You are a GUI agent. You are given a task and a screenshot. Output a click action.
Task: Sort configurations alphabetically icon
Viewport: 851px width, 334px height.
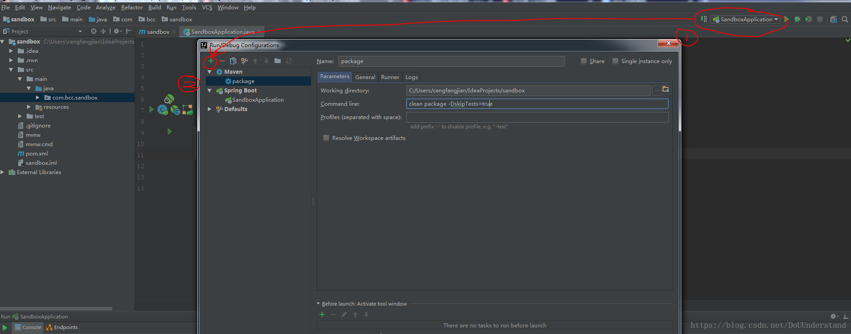289,61
